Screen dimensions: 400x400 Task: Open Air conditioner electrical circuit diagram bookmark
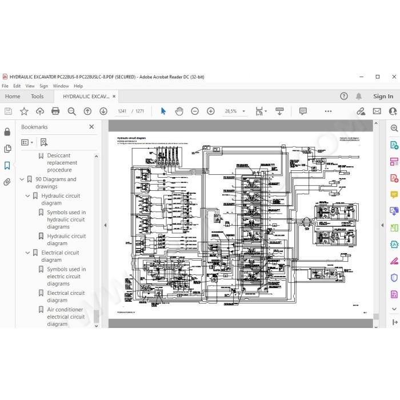(x=66, y=317)
